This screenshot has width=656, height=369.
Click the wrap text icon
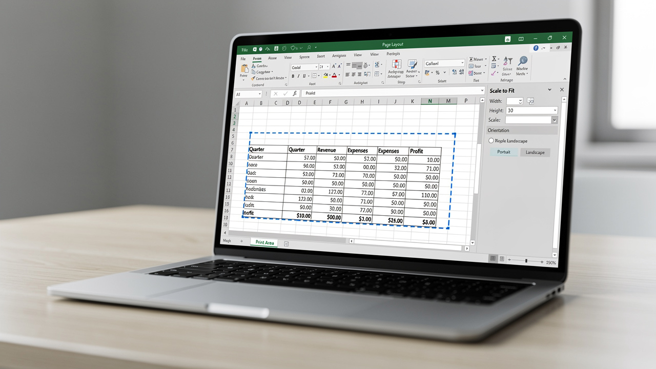point(377,65)
